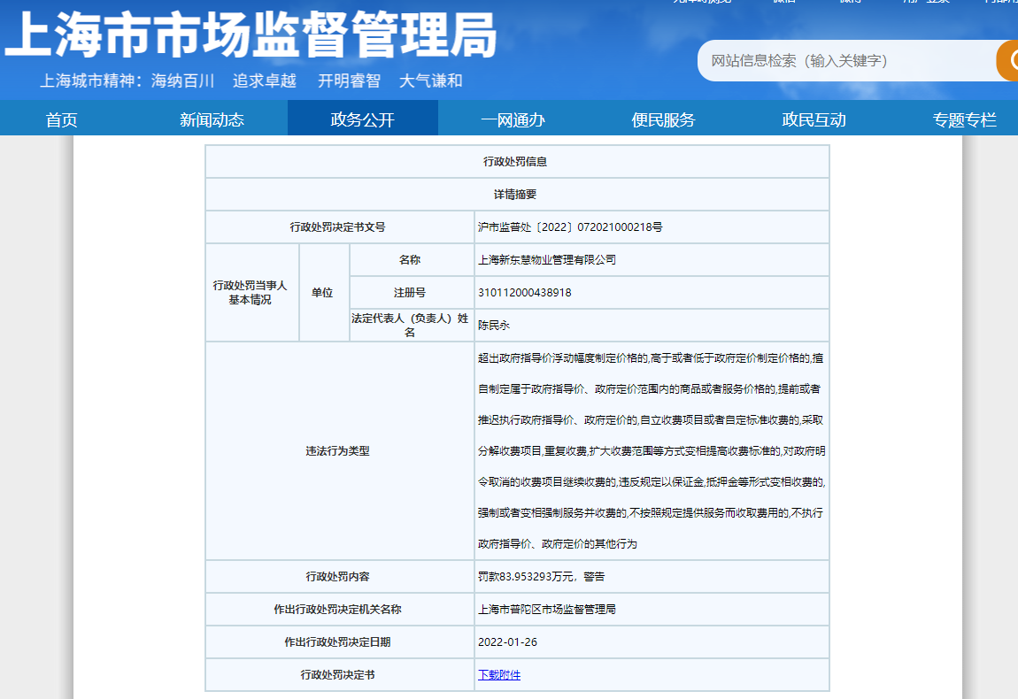
Task: Click the 下载附件 download link
Action: click(x=498, y=675)
